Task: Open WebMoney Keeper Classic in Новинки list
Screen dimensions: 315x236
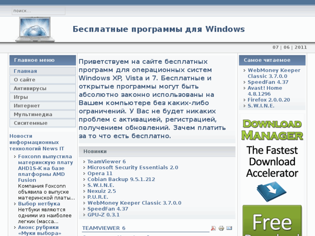Action: [134, 203]
